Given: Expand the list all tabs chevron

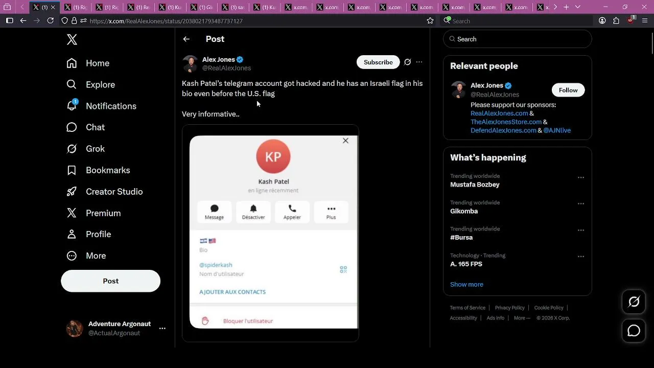Looking at the screenshot, I should coord(578,7).
